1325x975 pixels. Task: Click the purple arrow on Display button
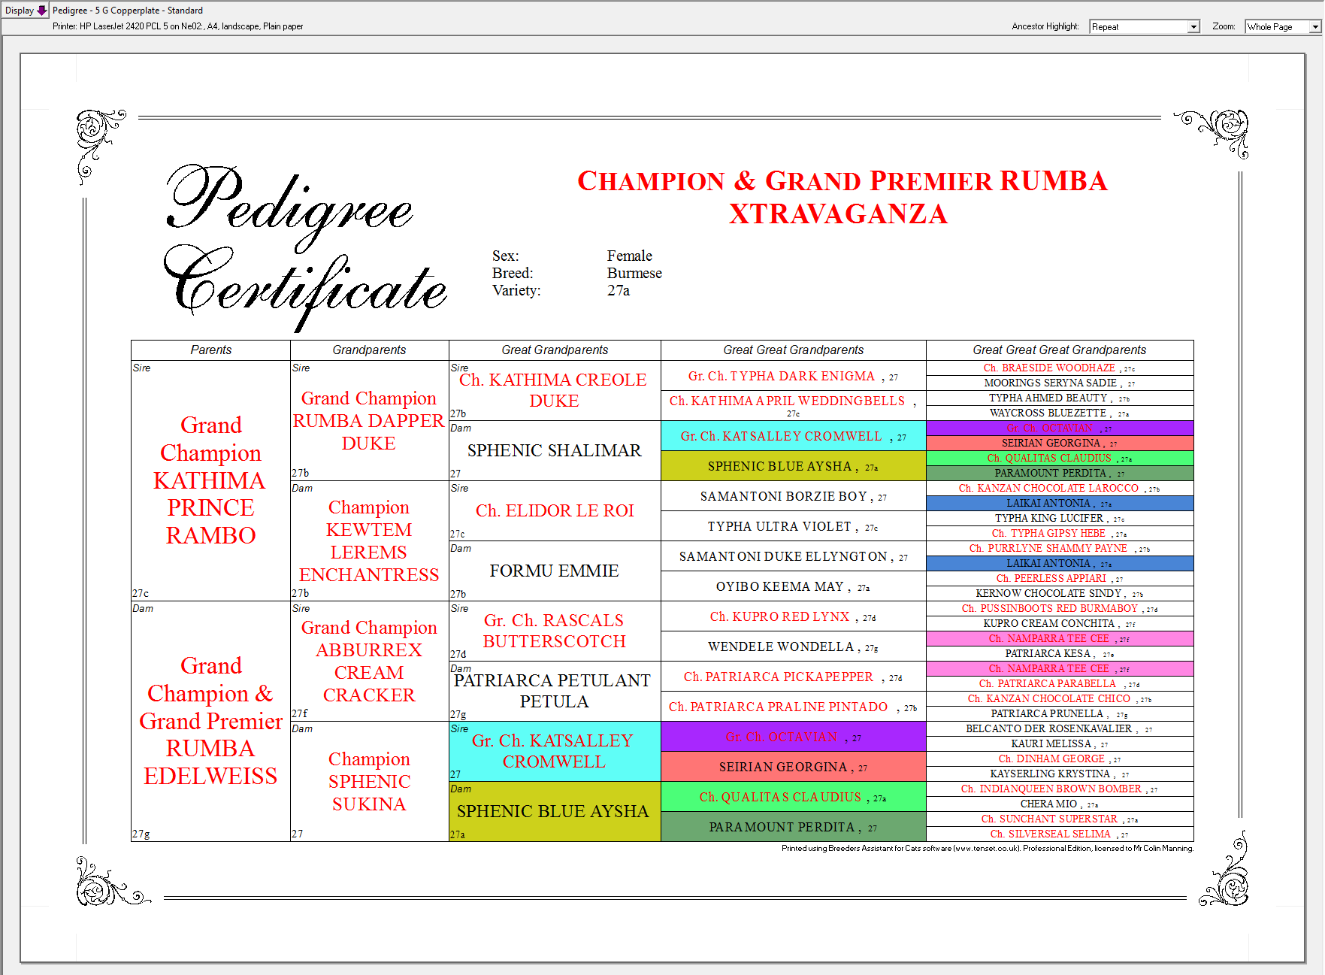42,11
